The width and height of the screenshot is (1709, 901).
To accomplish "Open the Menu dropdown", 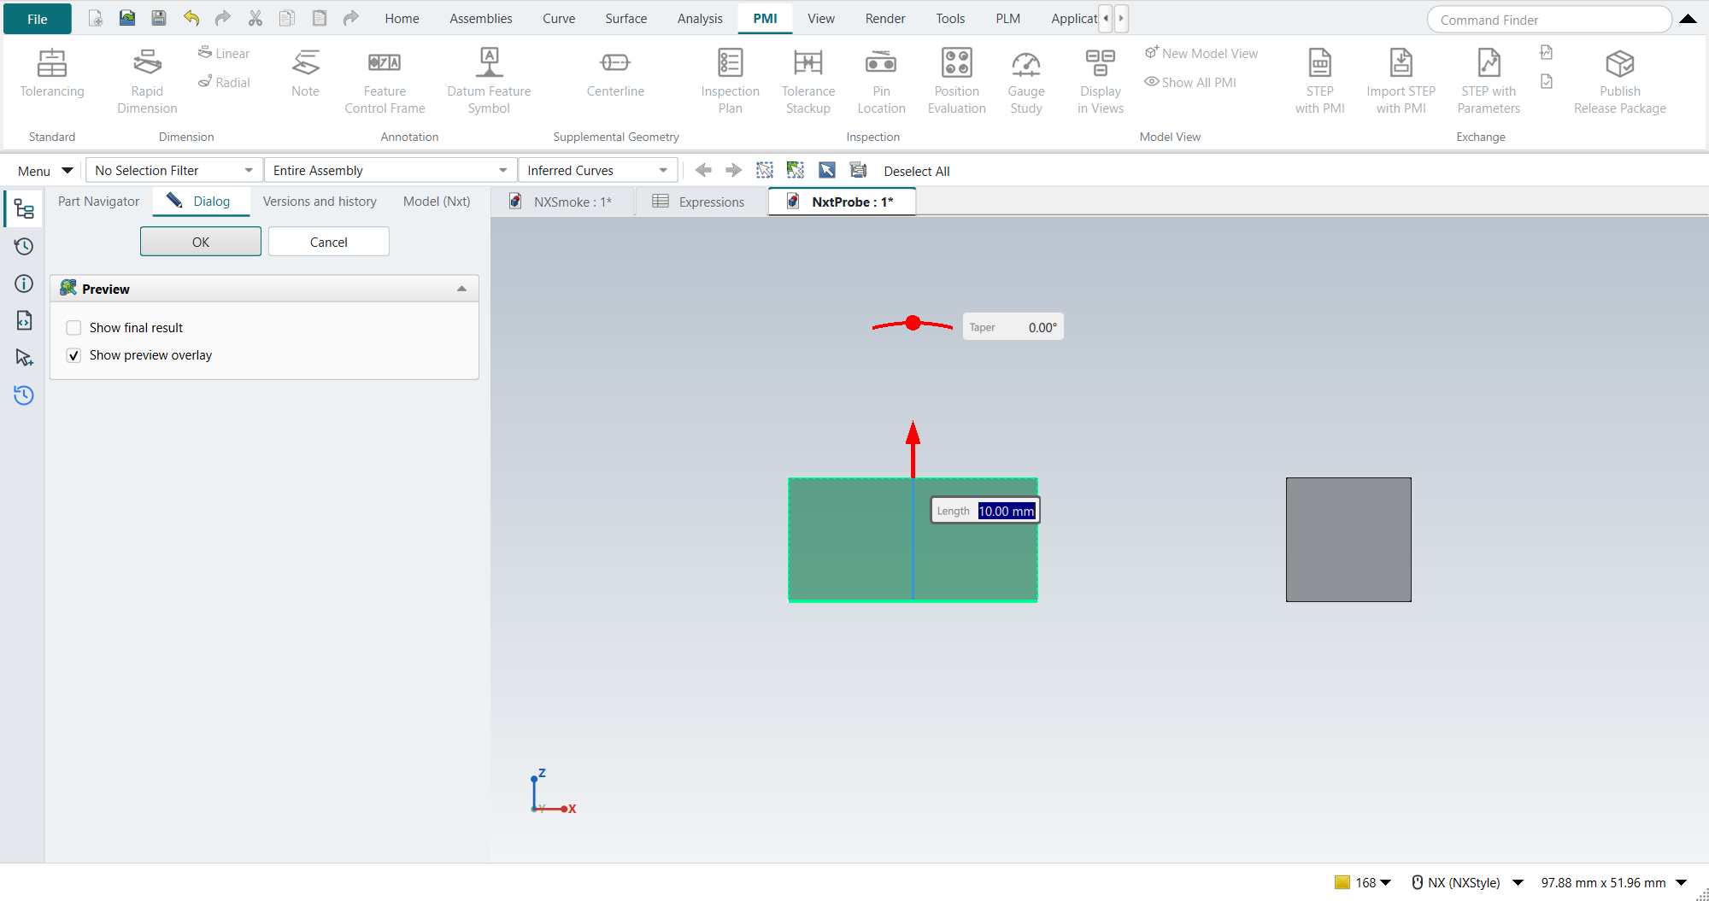I will point(44,171).
